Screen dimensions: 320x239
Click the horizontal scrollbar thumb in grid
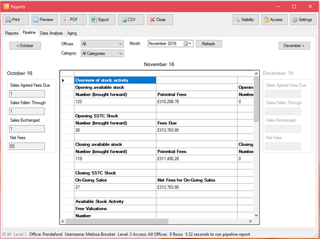(x=117, y=221)
